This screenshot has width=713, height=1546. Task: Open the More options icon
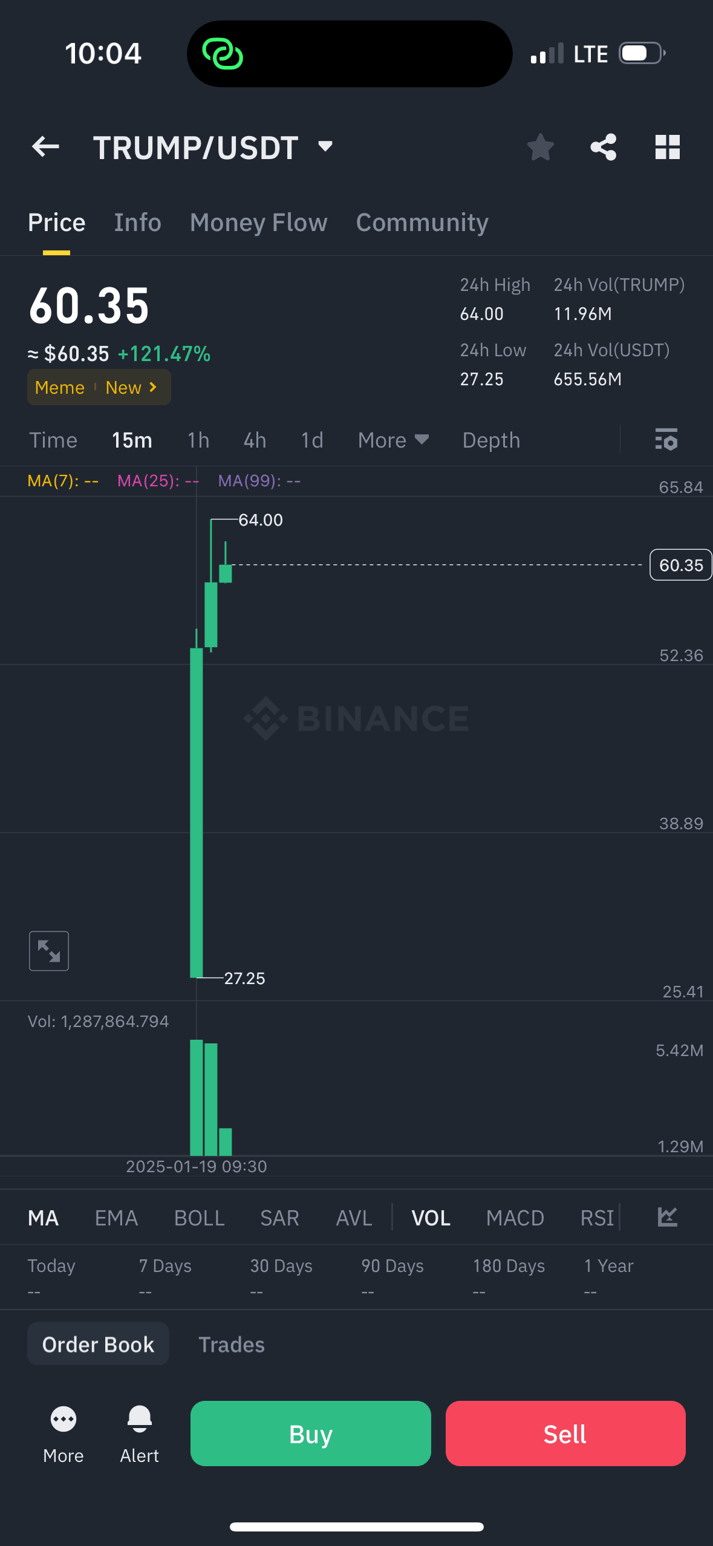click(x=63, y=1432)
